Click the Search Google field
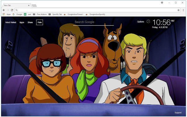187x117 pixels. (x=93, y=22)
